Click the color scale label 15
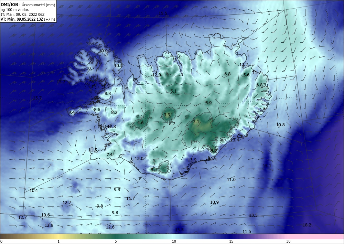 pyautogui.click(x=231, y=241)
